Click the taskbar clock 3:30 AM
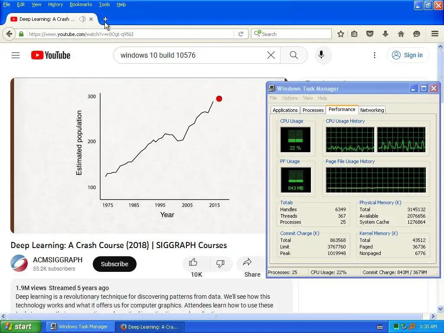The height and width of the screenshot is (333, 444). (x=428, y=326)
